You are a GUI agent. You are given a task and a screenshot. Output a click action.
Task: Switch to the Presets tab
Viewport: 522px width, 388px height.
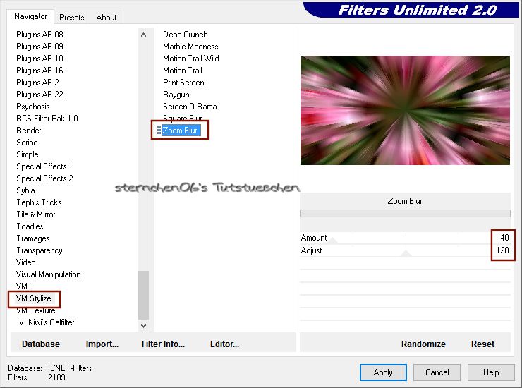(x=72, y=18)
